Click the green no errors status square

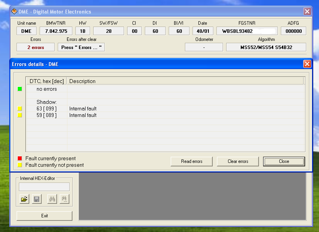pyautogui.click(x=20, y=89)
